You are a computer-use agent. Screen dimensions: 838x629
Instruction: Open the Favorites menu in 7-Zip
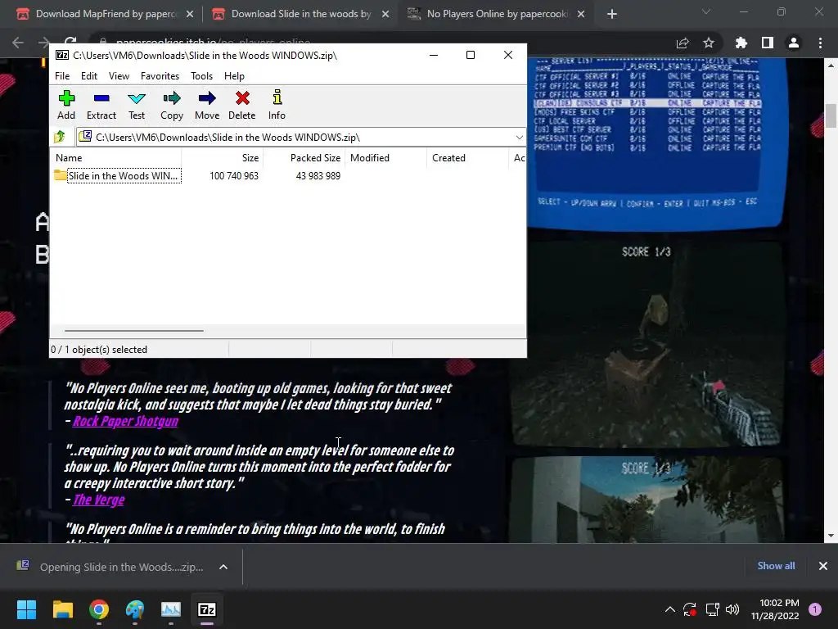160,76
